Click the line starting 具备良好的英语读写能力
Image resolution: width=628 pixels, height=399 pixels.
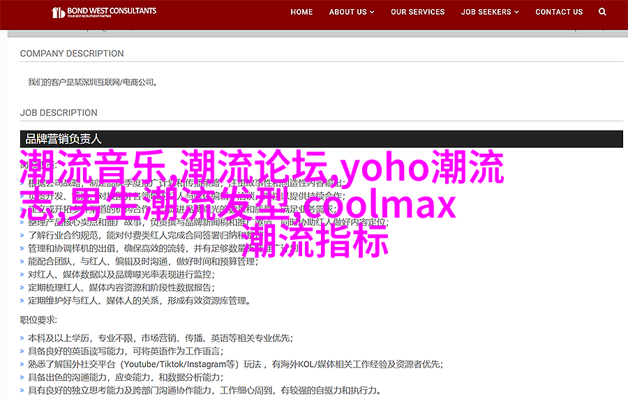[126, 352]
